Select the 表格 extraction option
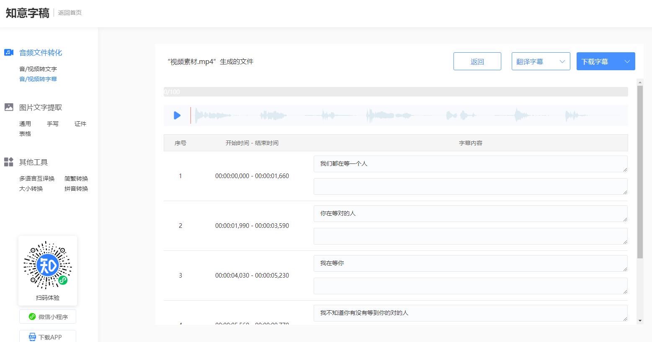This screenshot has height=342, width=652. tap(25, 133)
